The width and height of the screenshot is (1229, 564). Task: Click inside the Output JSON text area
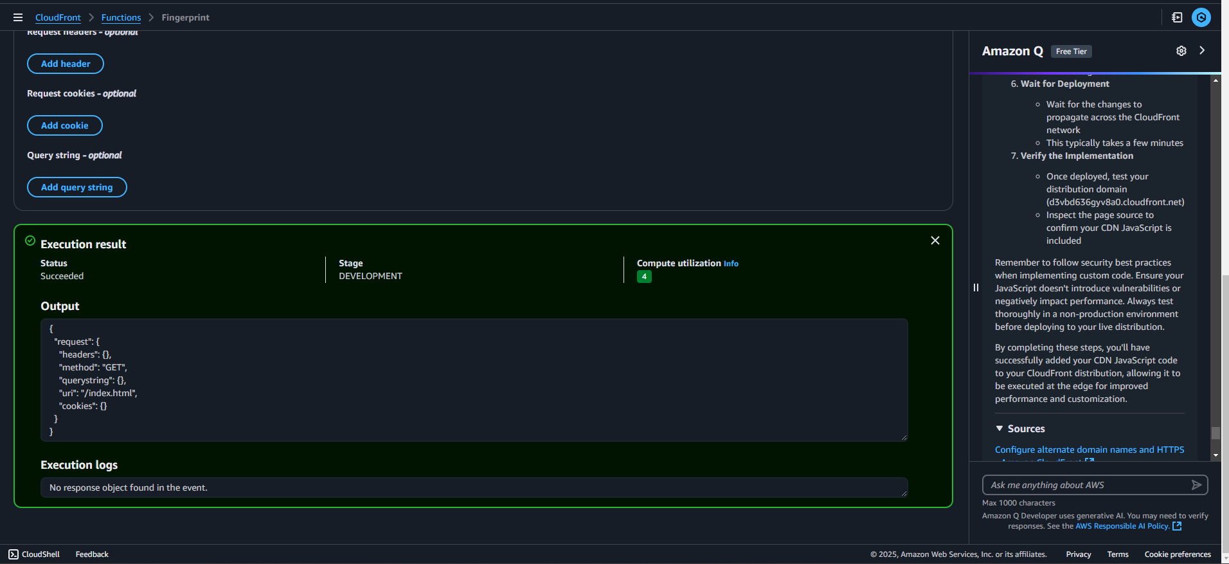click(x=474, y=380)
